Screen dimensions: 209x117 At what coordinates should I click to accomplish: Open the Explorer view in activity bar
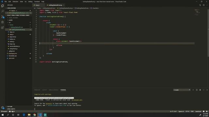tap(2, 6)
